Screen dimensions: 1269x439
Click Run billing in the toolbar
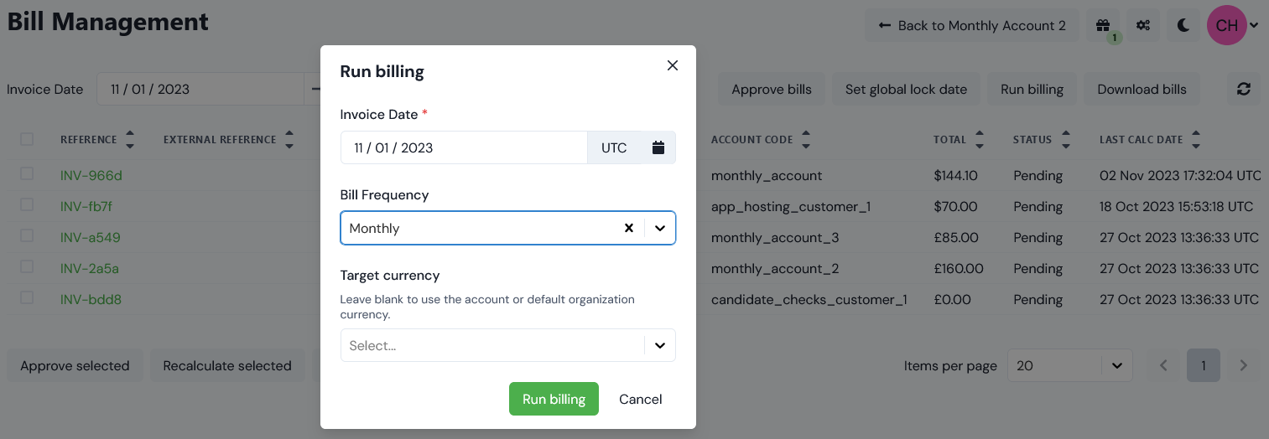tap(1032, 89)
